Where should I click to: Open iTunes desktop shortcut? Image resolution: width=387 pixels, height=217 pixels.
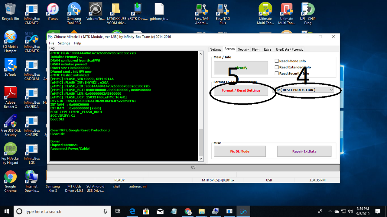click(x=53, y=12)
